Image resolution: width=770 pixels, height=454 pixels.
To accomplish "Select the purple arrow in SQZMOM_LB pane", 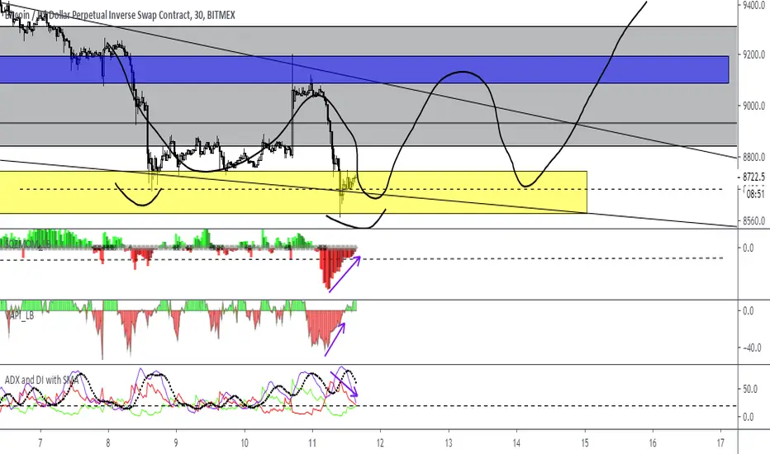I will (345, 274).
